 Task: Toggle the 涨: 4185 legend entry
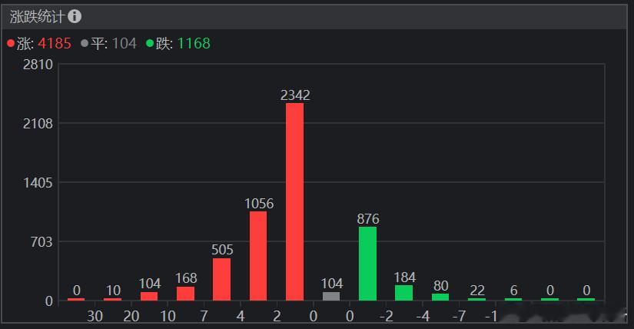(39, 43)
